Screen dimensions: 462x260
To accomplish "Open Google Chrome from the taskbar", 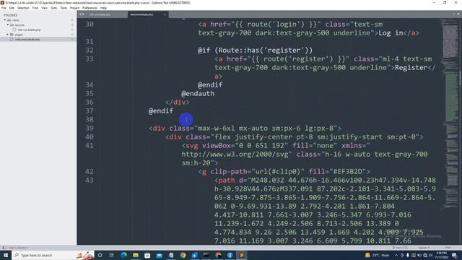I will pos(183,255).
